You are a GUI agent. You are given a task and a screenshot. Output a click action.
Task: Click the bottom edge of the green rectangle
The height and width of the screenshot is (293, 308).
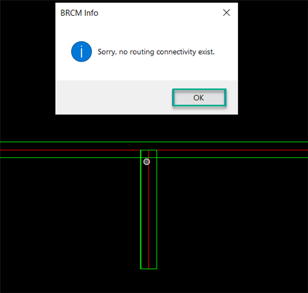(x=149, y=269)
